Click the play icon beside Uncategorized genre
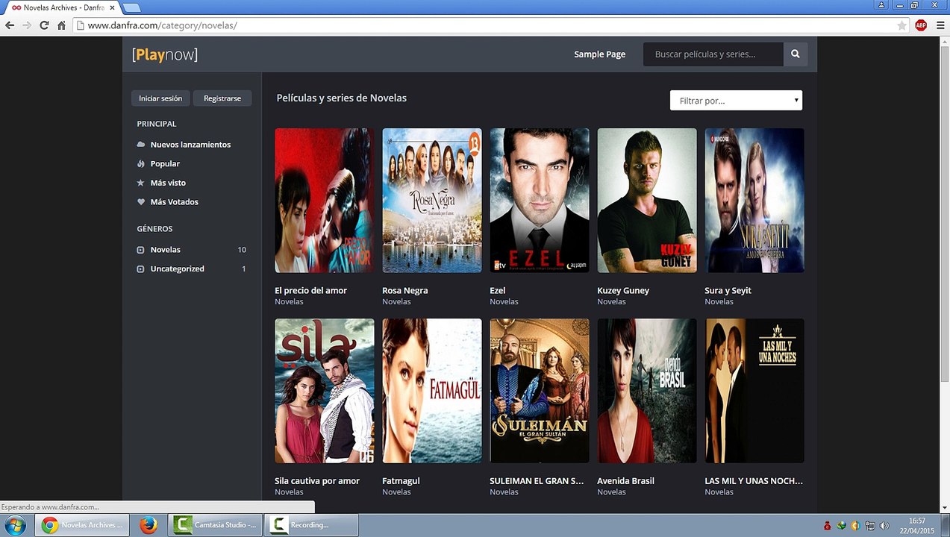 point(141,269)
